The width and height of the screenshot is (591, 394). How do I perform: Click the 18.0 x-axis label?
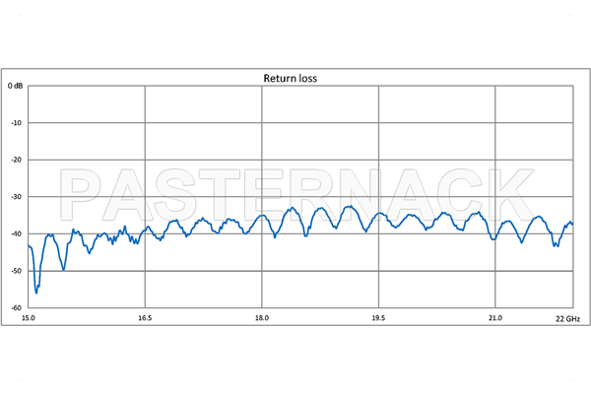click(x=262, y=318)
